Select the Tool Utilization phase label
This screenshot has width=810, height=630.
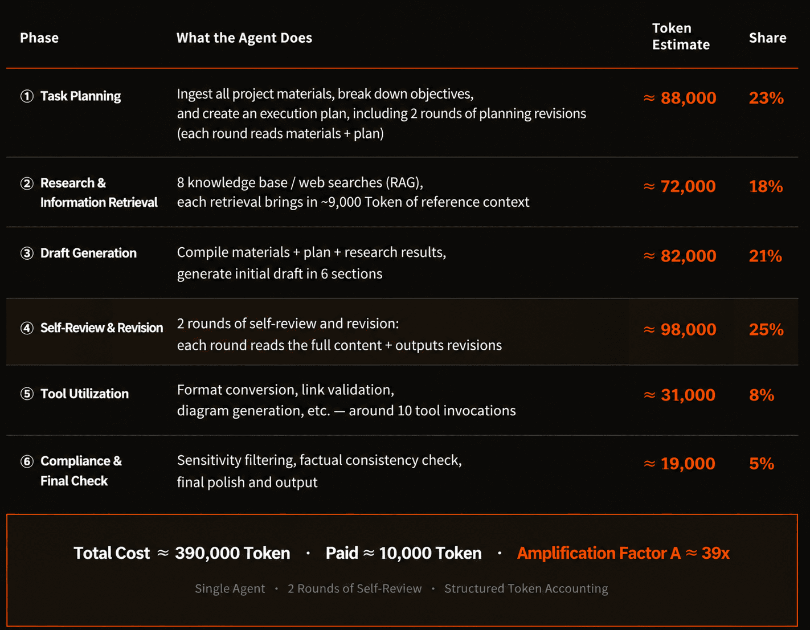click(84, 394)
